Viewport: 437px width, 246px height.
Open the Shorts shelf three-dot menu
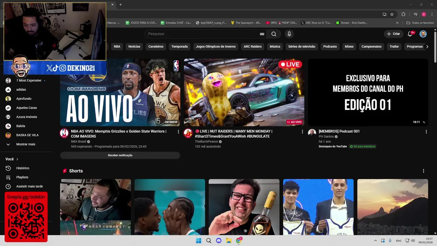423,171
